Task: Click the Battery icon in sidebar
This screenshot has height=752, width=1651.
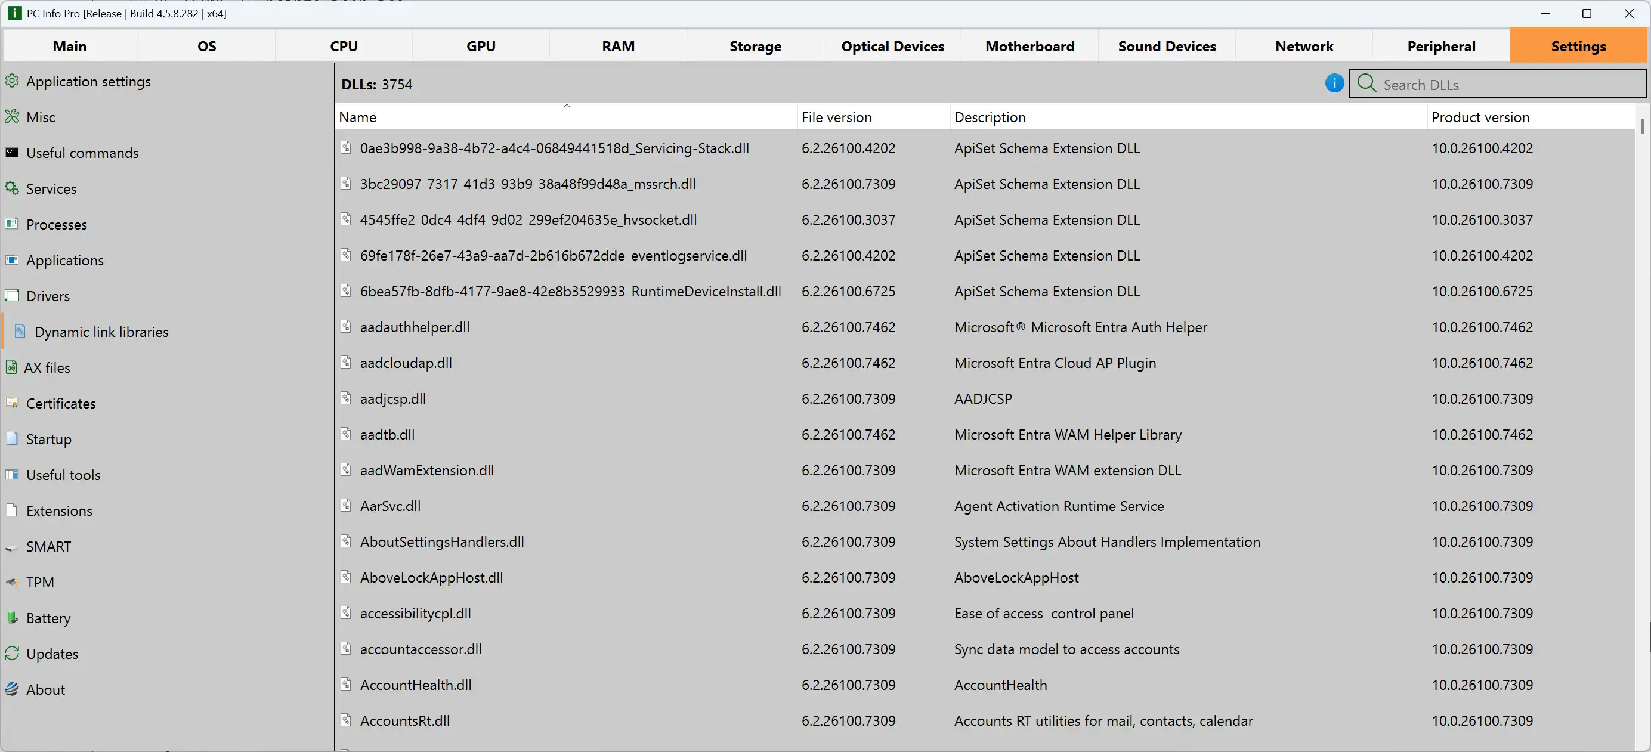Action: coord(11,618)
